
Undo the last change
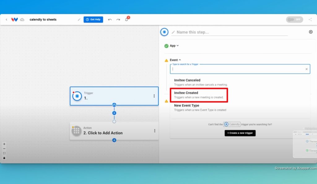pyautogui.click(x=110, y=19)
